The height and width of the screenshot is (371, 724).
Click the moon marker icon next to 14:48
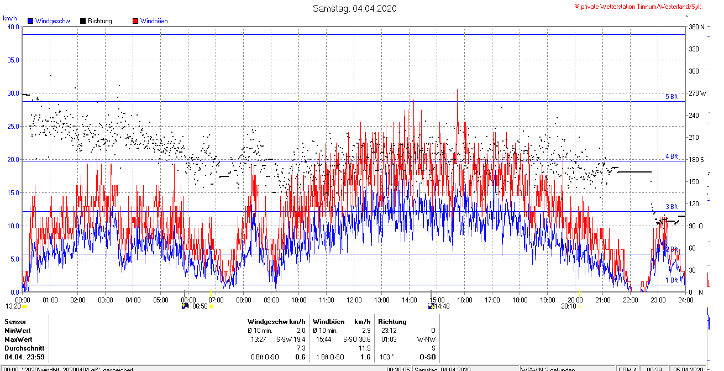click(432, 306)
